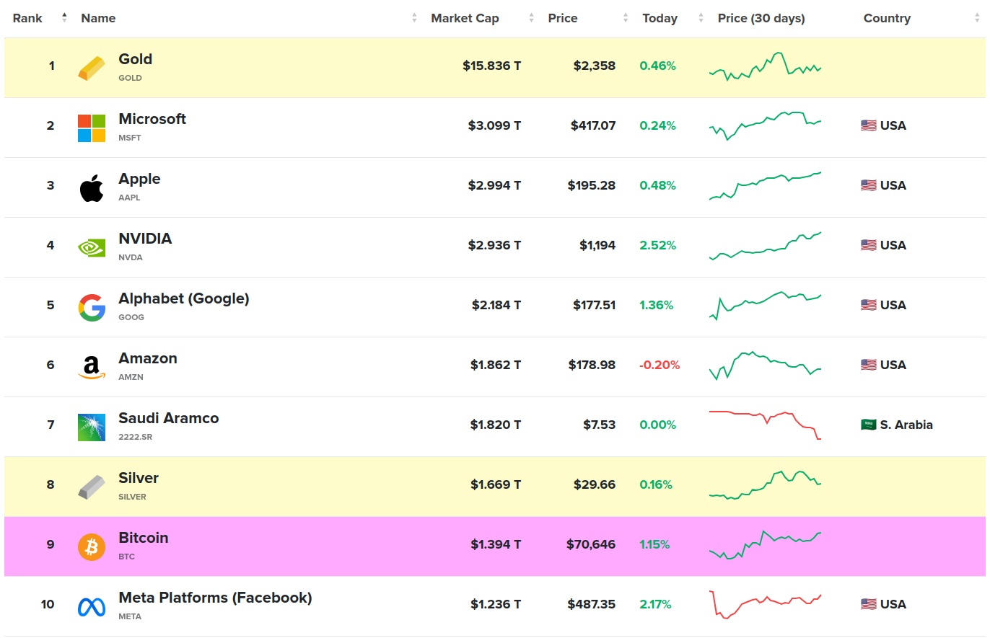Click Microsoft market cap $3.099 T
Screen dimensions: 990x638
tap(494, 125)
